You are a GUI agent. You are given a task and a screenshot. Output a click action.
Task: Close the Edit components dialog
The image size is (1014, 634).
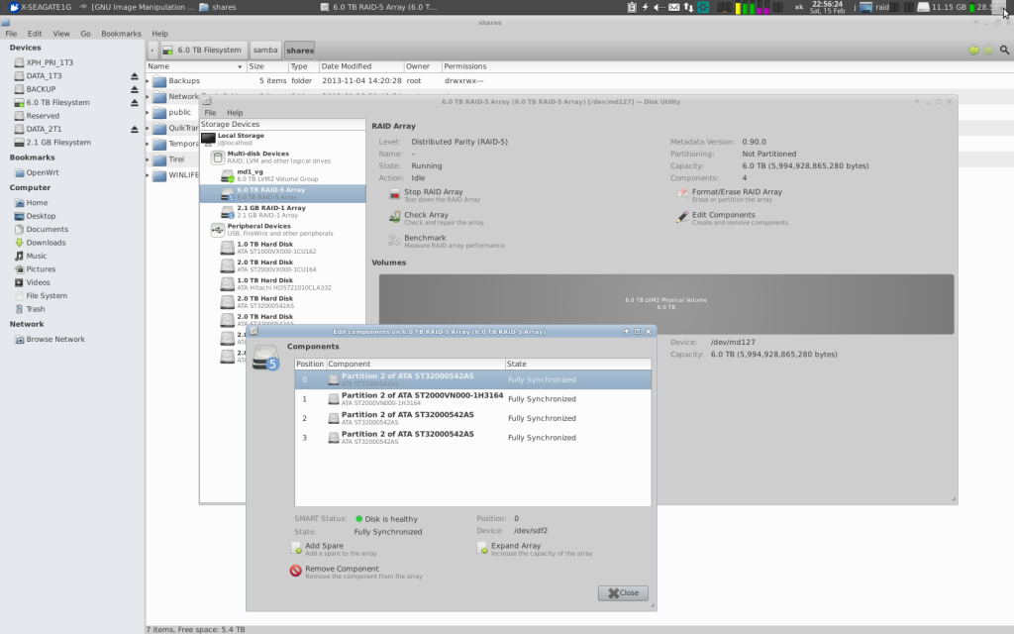tap(623, 592)
